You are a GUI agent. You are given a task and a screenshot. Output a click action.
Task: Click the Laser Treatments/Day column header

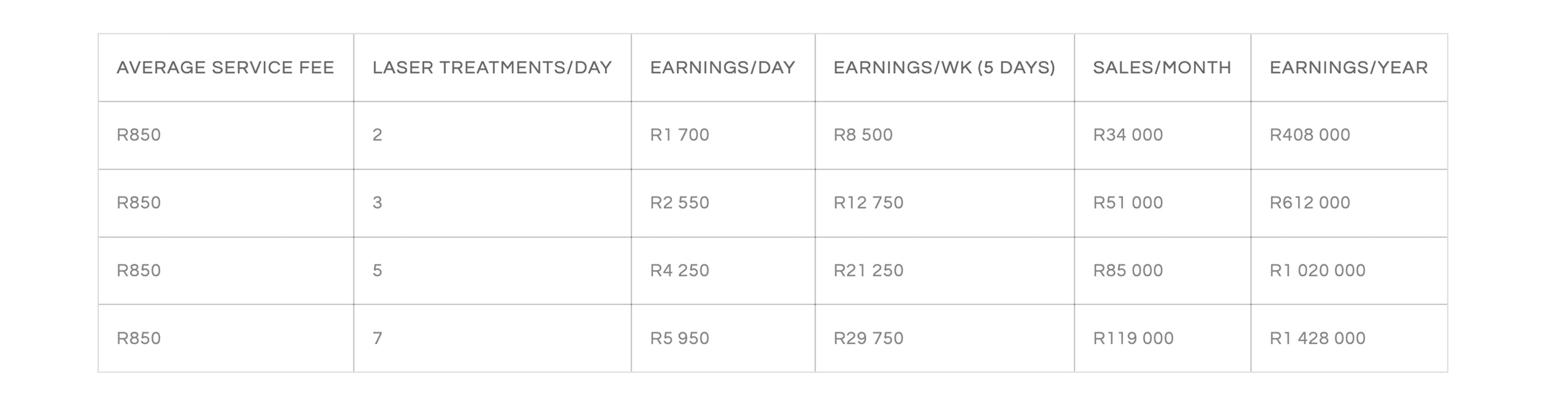click(492, 68)
